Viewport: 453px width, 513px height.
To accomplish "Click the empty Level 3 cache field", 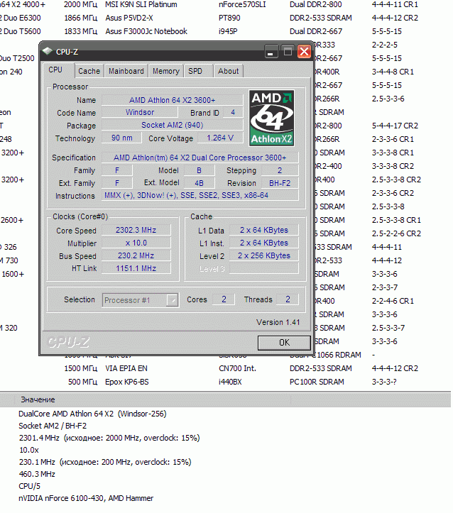I will click(x=264, y=269).
